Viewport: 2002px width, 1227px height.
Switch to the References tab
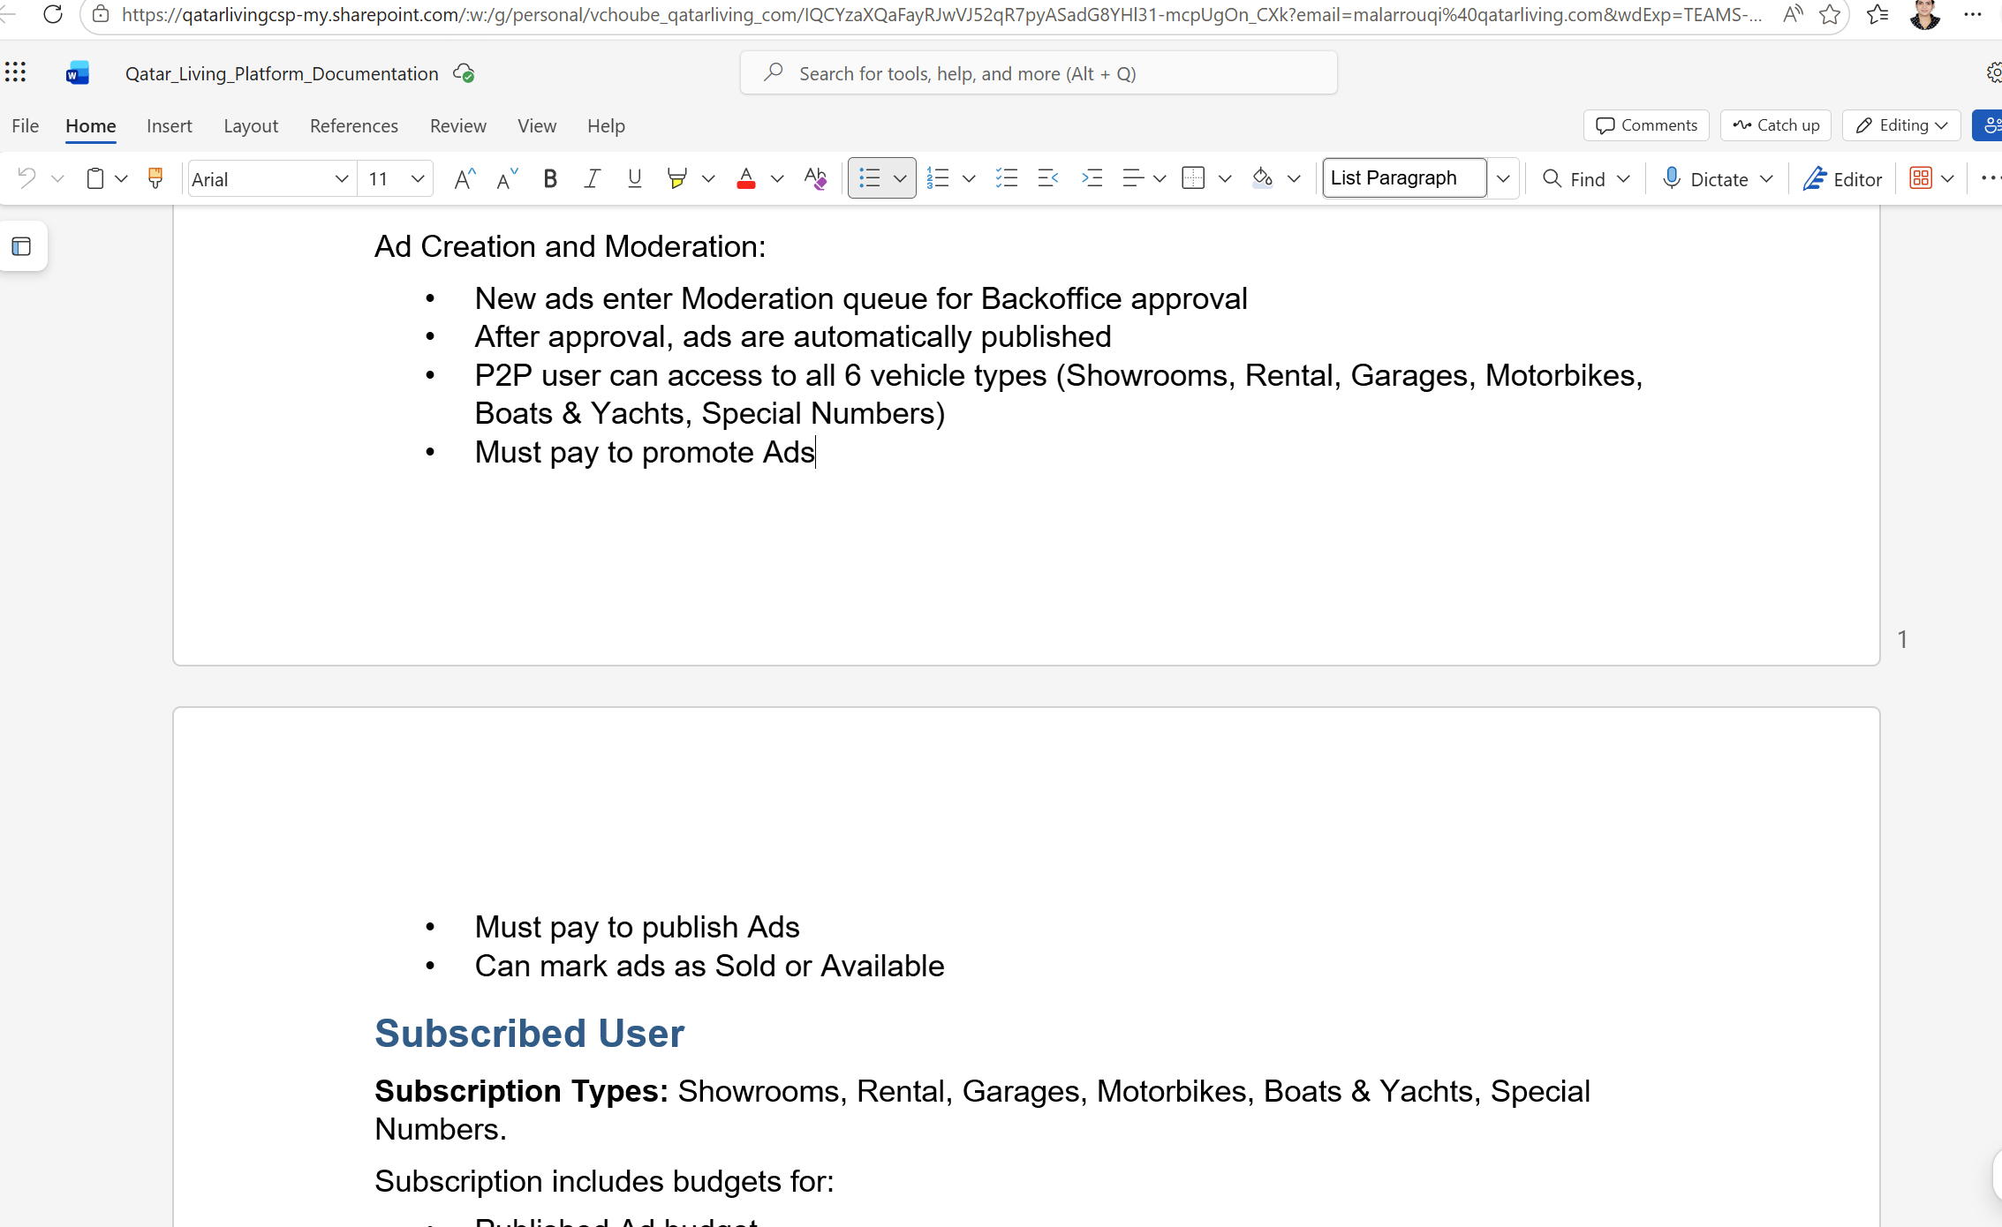point(353,126)
